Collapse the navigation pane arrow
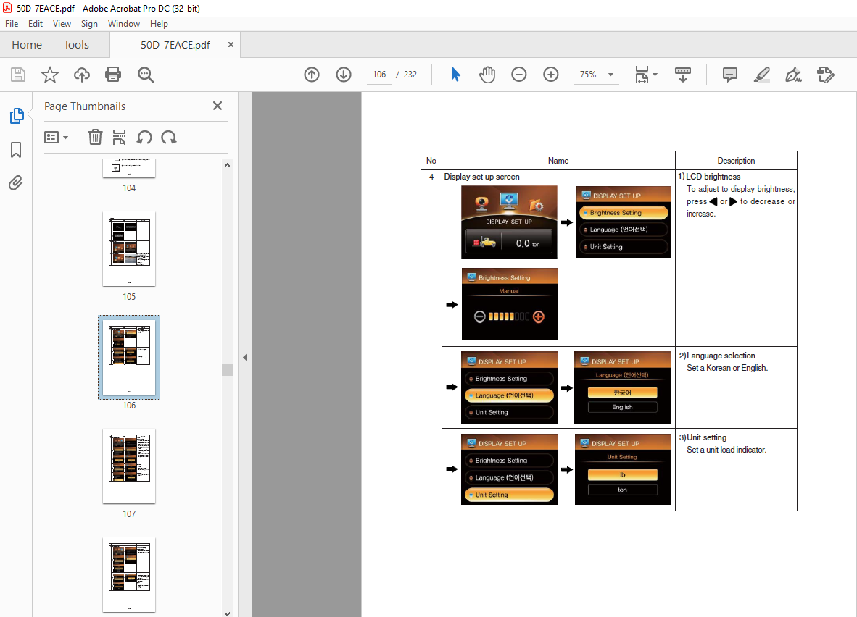The image size is (857, 617). point(245,358)
